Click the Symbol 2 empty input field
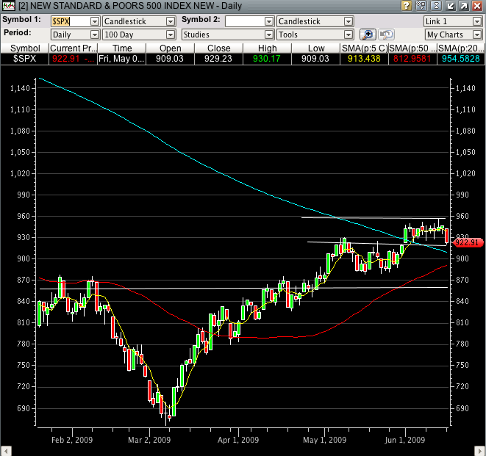 pos(245,22)
